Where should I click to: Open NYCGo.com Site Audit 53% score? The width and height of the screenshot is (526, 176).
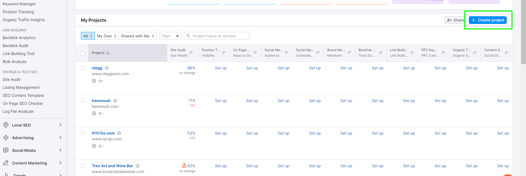[191, 133]
